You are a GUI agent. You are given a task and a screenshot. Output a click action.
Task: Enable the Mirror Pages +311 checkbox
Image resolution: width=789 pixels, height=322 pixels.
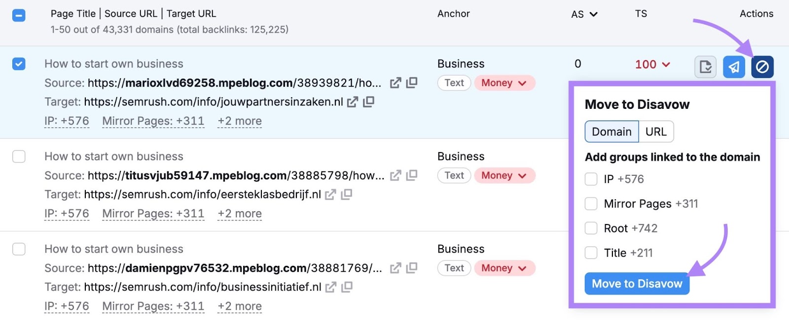click(x=591, y=203)
